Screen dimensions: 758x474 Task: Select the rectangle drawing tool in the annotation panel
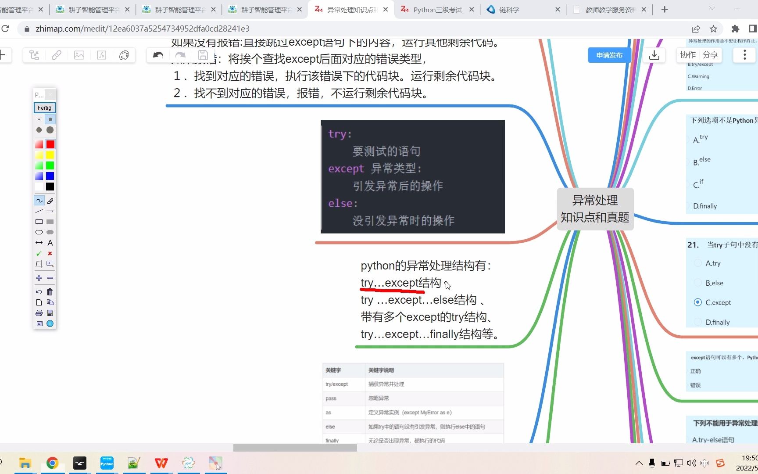pos(39,222)
